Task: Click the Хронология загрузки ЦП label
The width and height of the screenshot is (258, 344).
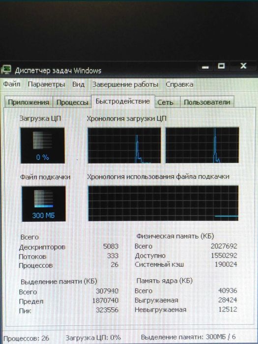Action: [x=127, y=119]
